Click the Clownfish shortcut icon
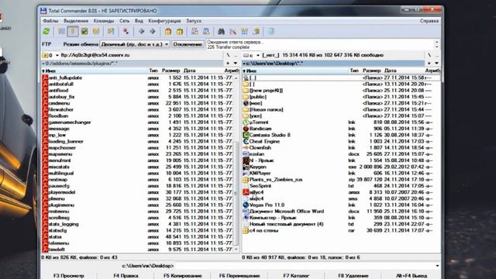Image resolution: width=496 pixels, height=279 pixels. (246, 147)
